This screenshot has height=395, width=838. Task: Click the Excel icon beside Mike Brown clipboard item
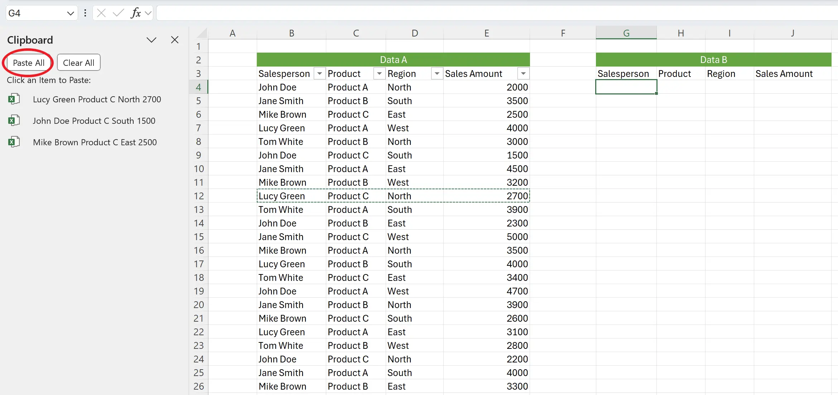(14, 142)
